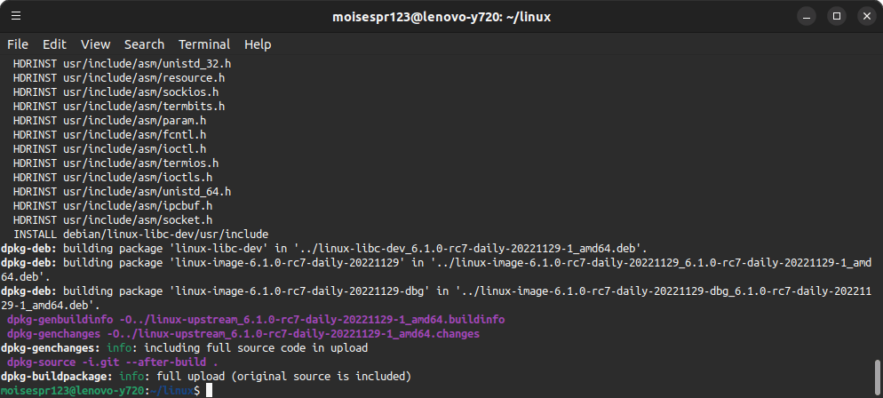The width and height of the screenshot is (883, 398).
Task: Click the dpkg-genbuildinfo command line
Action: (256, 320)
